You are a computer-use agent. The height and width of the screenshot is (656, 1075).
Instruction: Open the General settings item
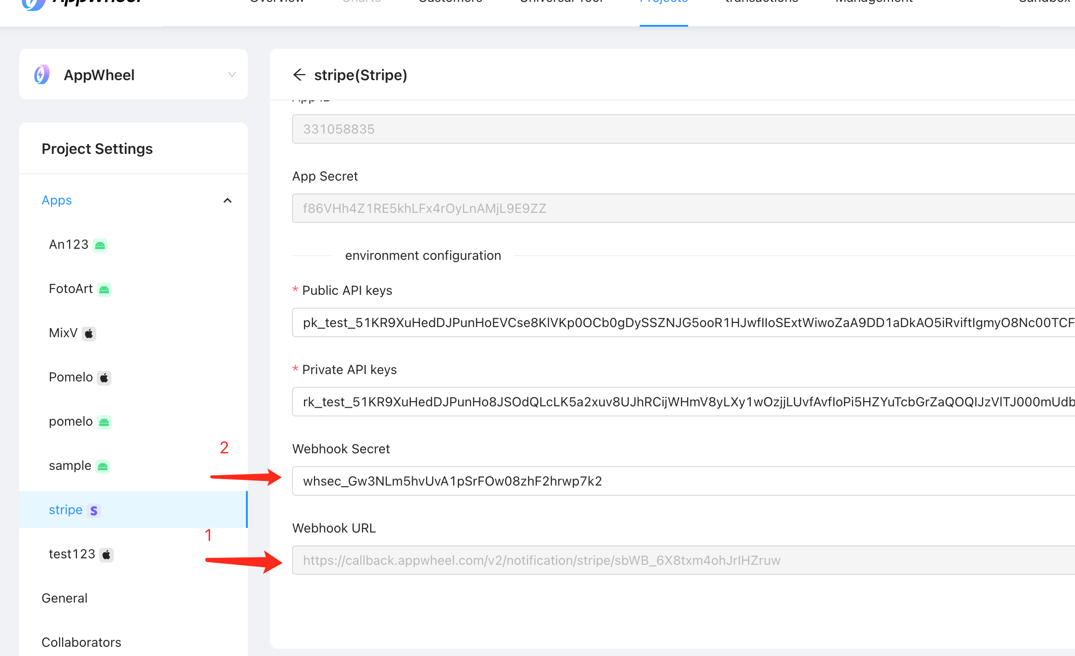[64, 598]
